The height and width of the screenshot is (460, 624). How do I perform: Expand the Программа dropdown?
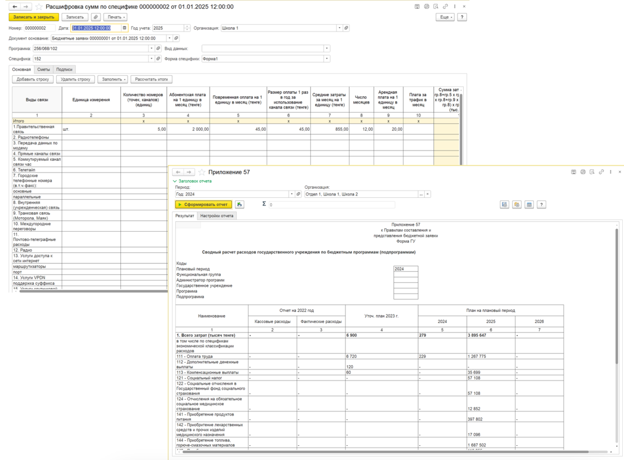click(151, 49)
